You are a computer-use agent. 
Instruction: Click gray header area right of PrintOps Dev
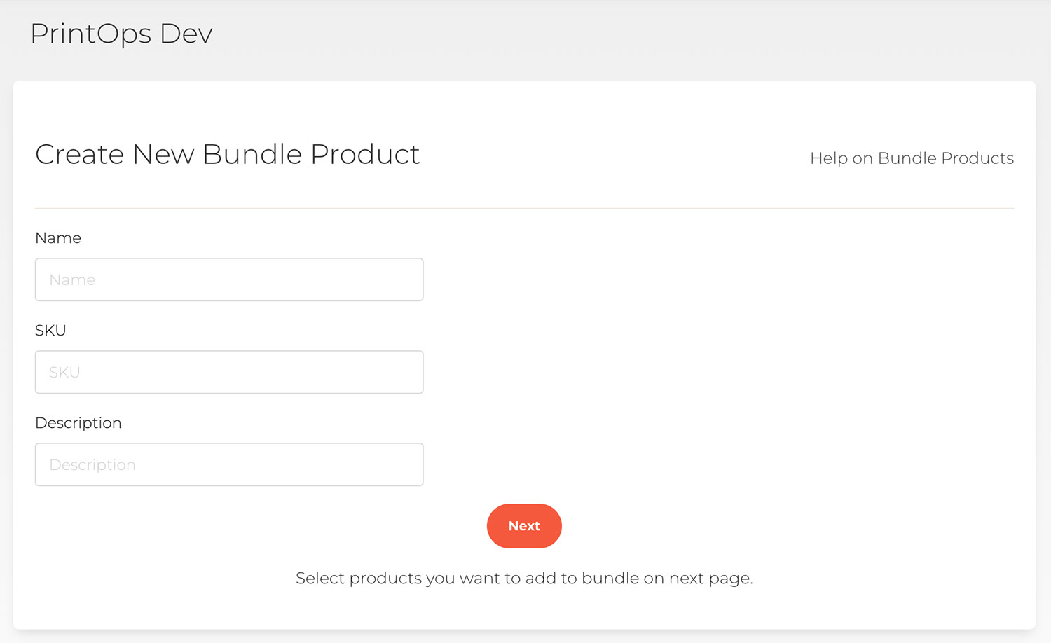(x=631, y=35)
